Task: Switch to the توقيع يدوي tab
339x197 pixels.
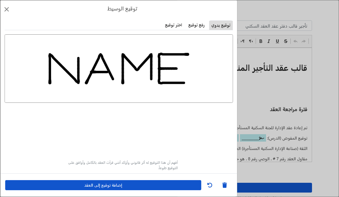Action: tap(221, 25)
